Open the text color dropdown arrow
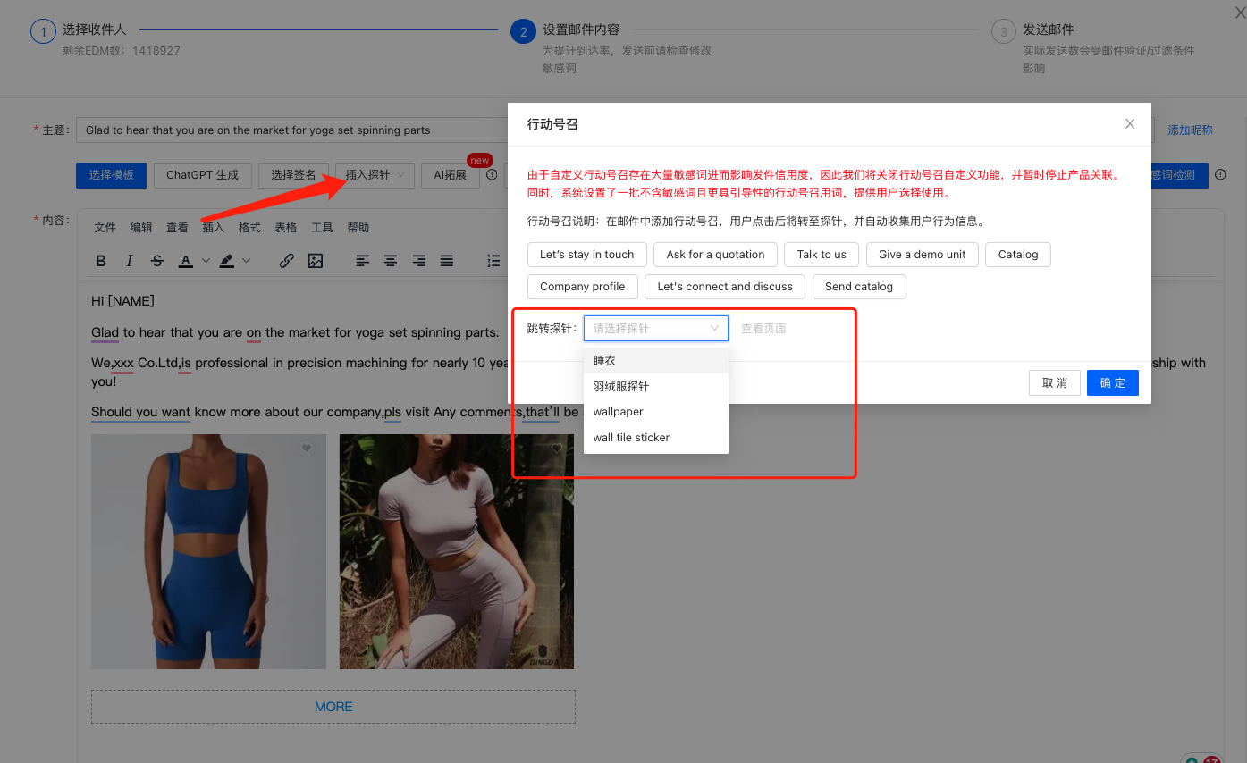The height and width of the screenshot is (763, 1247). pyautogui.click(x=206, y=261)
